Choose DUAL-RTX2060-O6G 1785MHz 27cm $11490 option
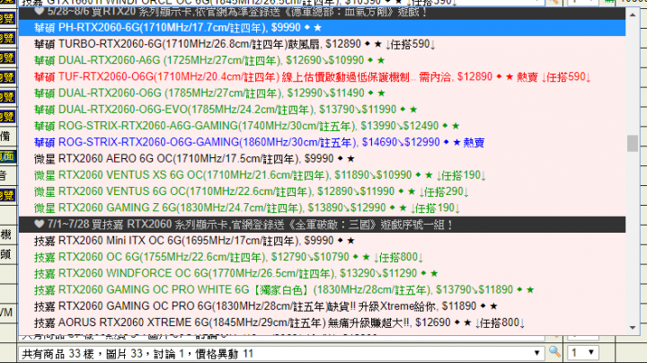 (x=322, y=93)
